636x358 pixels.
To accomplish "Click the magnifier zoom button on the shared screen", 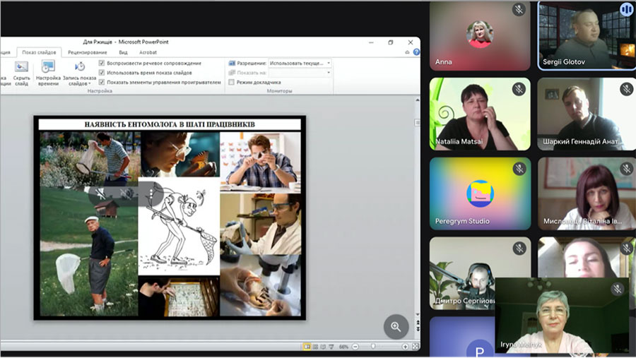I will pyautogui.click(x=396, y=326).
